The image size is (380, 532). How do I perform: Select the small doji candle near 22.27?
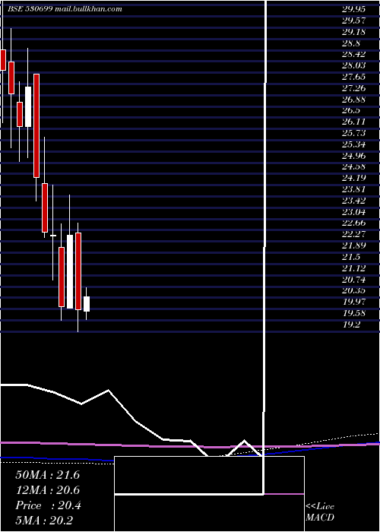[x=53, y=236]
